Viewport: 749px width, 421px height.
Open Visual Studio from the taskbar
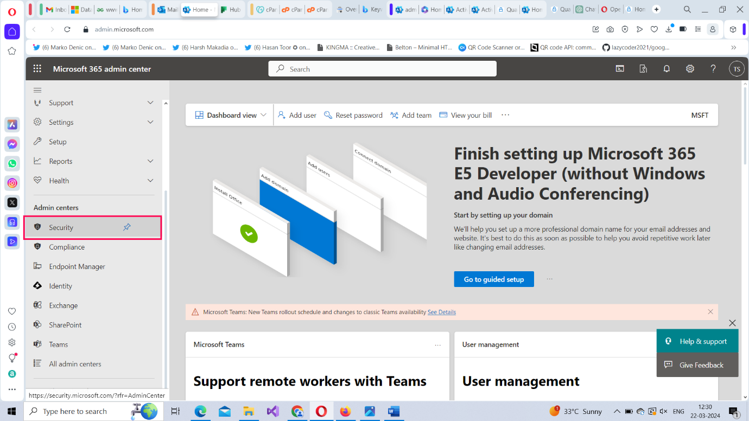coord(272,411)
